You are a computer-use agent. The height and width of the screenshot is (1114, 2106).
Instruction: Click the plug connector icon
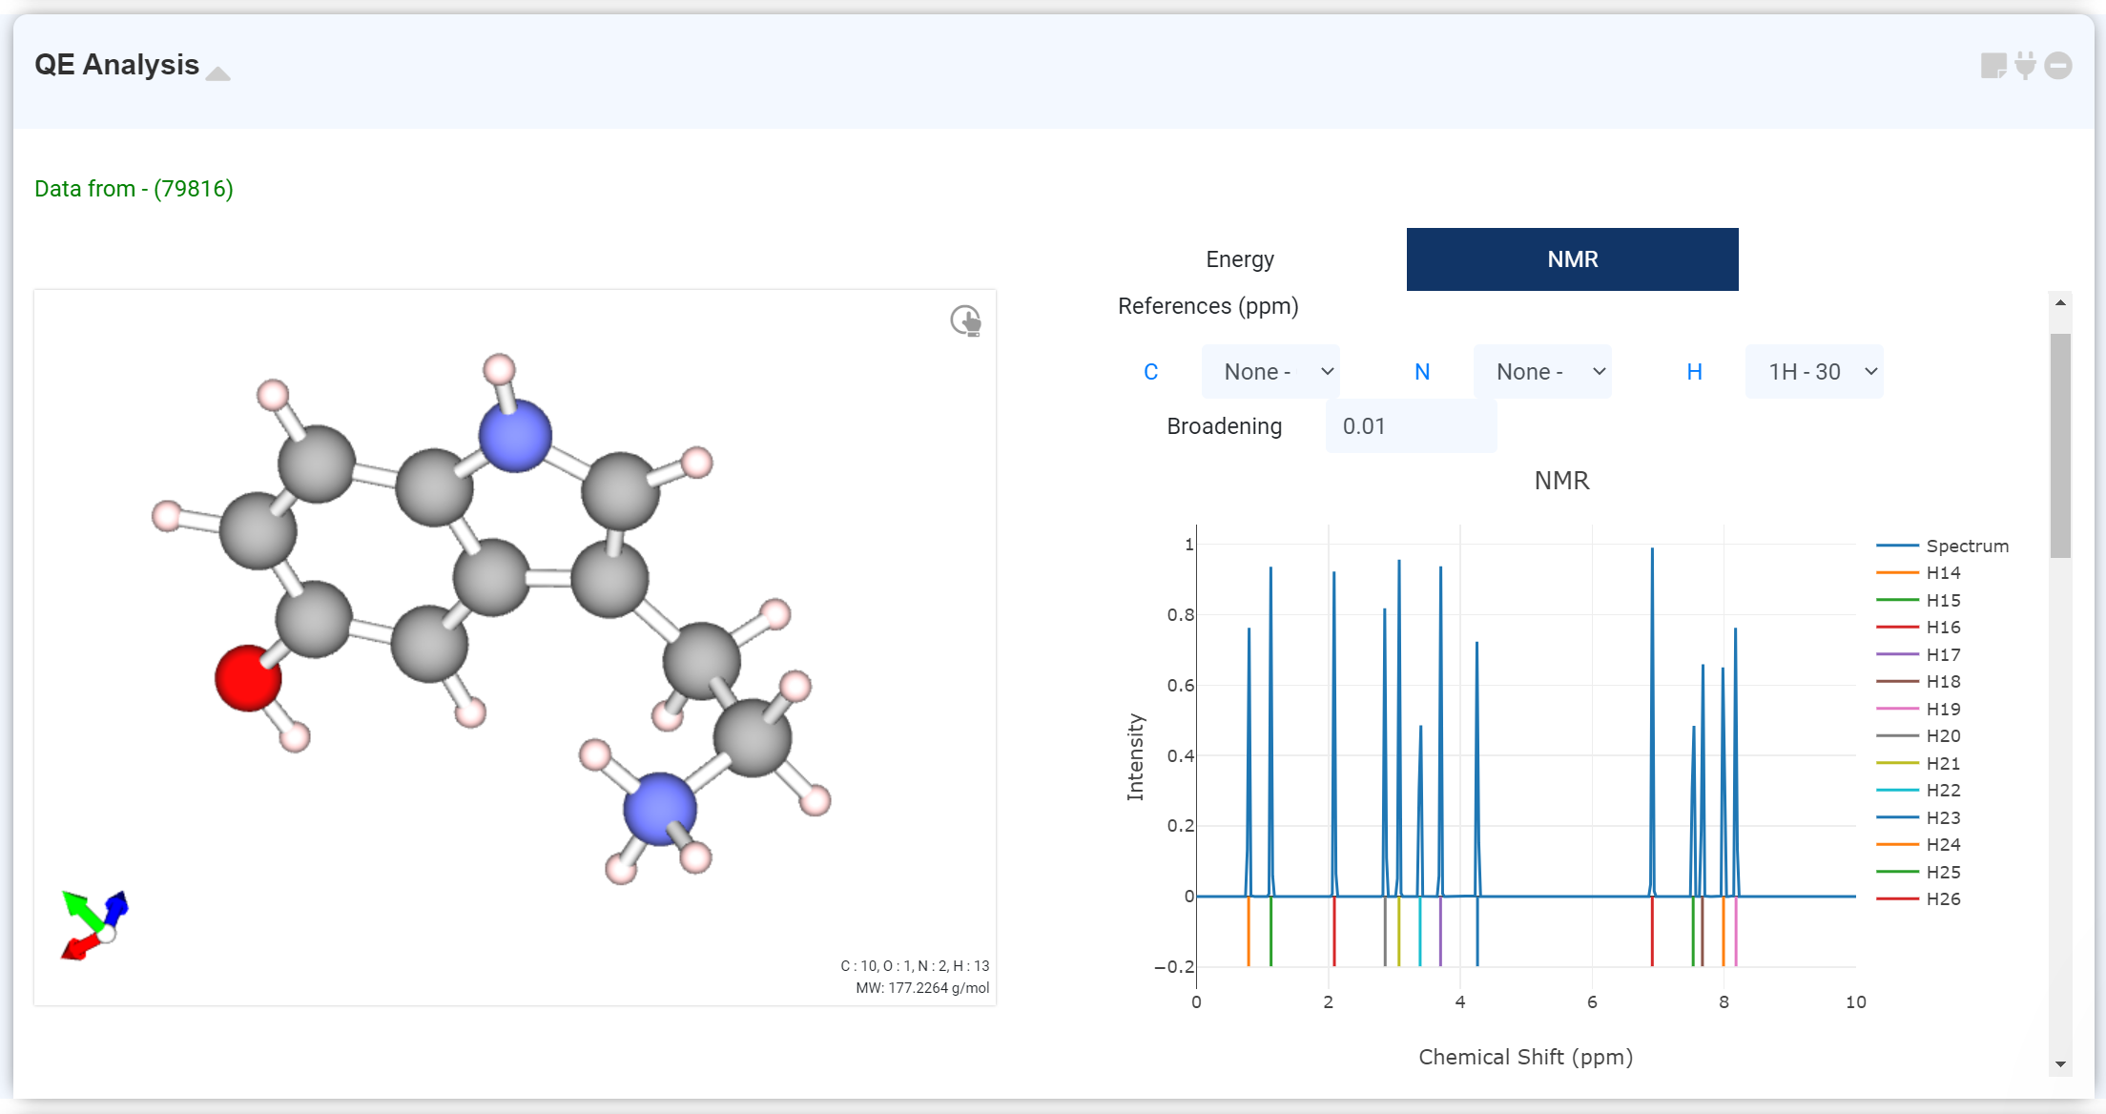(x=2026, y=66)
